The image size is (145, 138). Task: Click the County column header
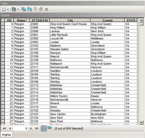[107, 20]
